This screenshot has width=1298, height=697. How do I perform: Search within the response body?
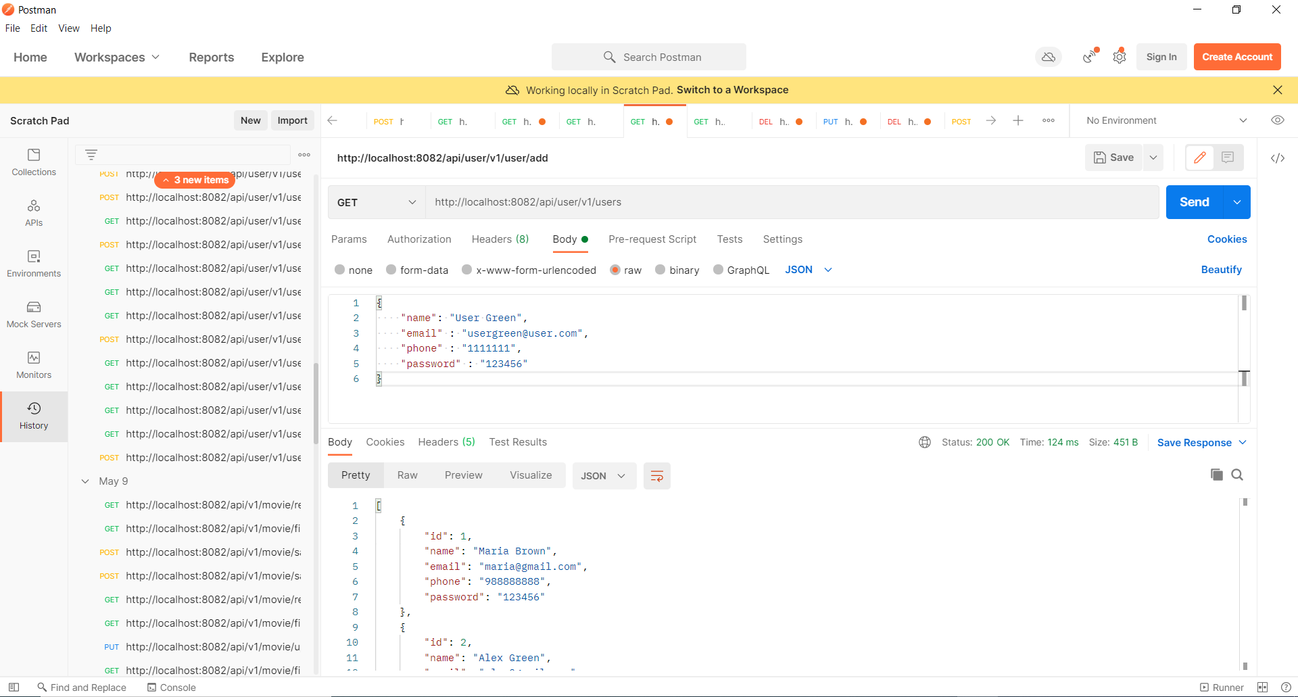point(1237,475)
